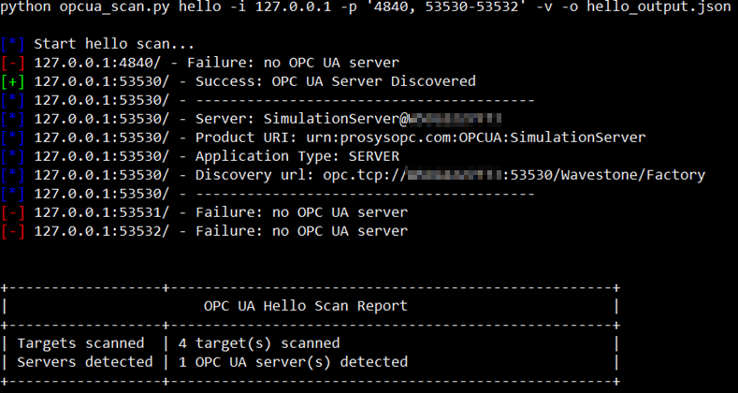Click the '1 OPC UA server(s) detected' value

[293, 362]
